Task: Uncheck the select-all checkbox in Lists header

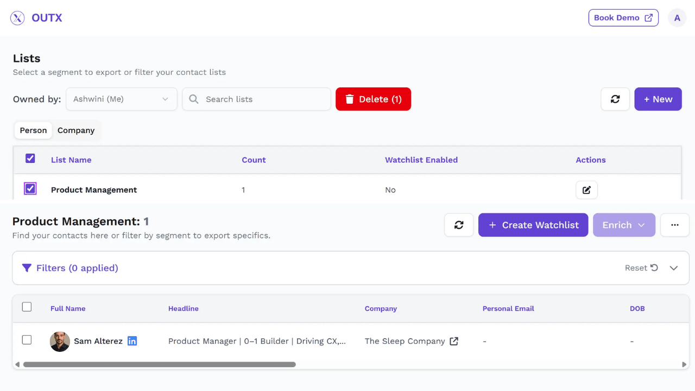Action: (x=30, y=159)
